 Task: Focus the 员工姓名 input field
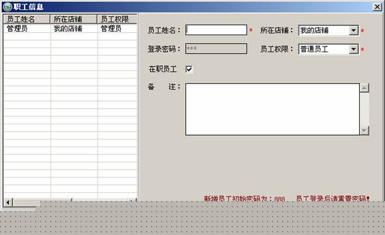(x=216, y=30)
